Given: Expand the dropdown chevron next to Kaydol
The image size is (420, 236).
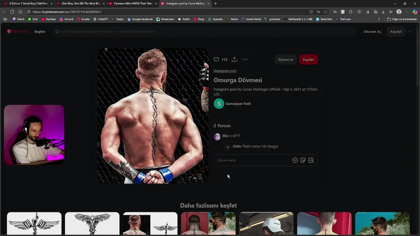Looking at the screenshot, I should click(409, 32).
